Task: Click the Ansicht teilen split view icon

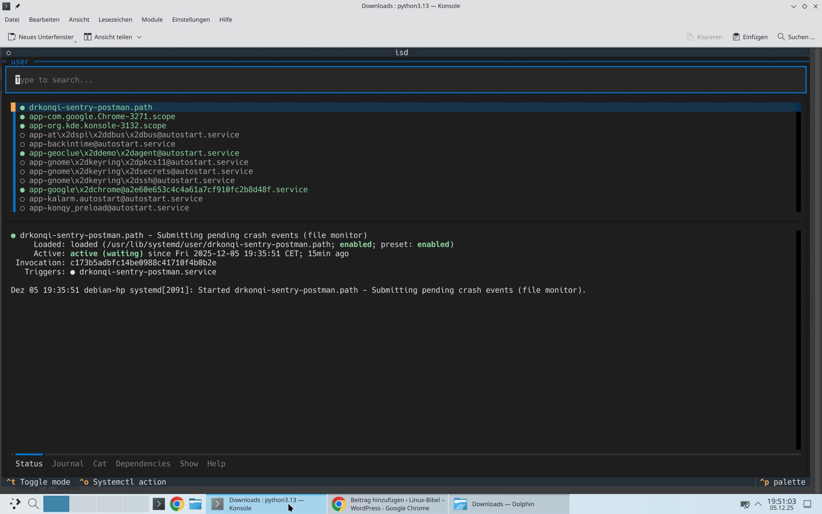Action: tap(88, 37)
